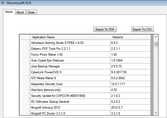
Task: Click the row header beside IrfanView
Action: [x=25, y=90]
